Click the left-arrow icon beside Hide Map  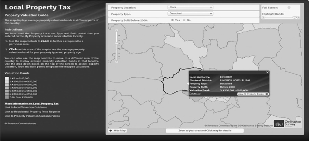[x=111, y=130]
